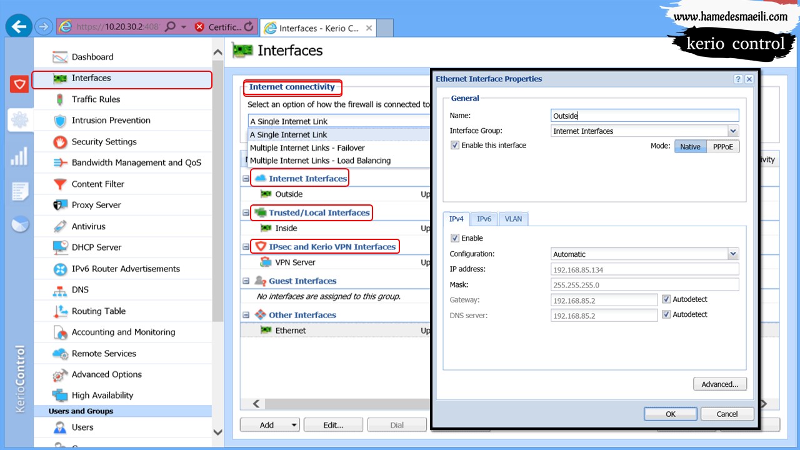Toggle Enable this interface checkbox
This screenshot has height=450, width=800.
(x=455, y=145)
